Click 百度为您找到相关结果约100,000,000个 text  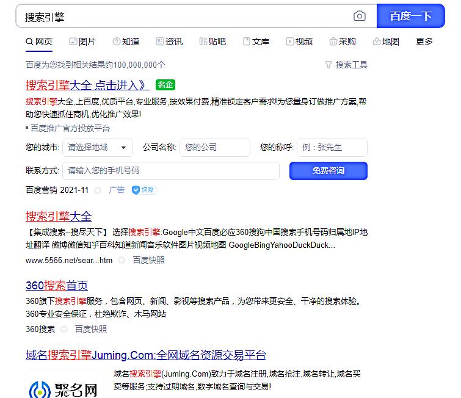(x=95, y=65)
